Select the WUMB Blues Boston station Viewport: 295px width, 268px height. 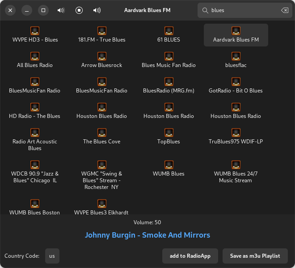click(x=35, y=207)
